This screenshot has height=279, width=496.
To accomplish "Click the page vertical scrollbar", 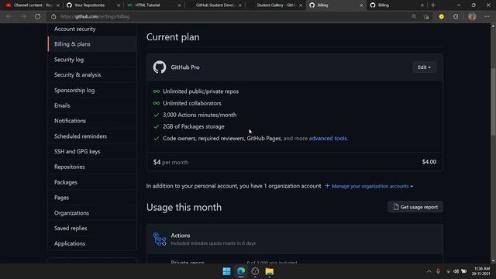I will pyautogui.click(x=493, y=102).
